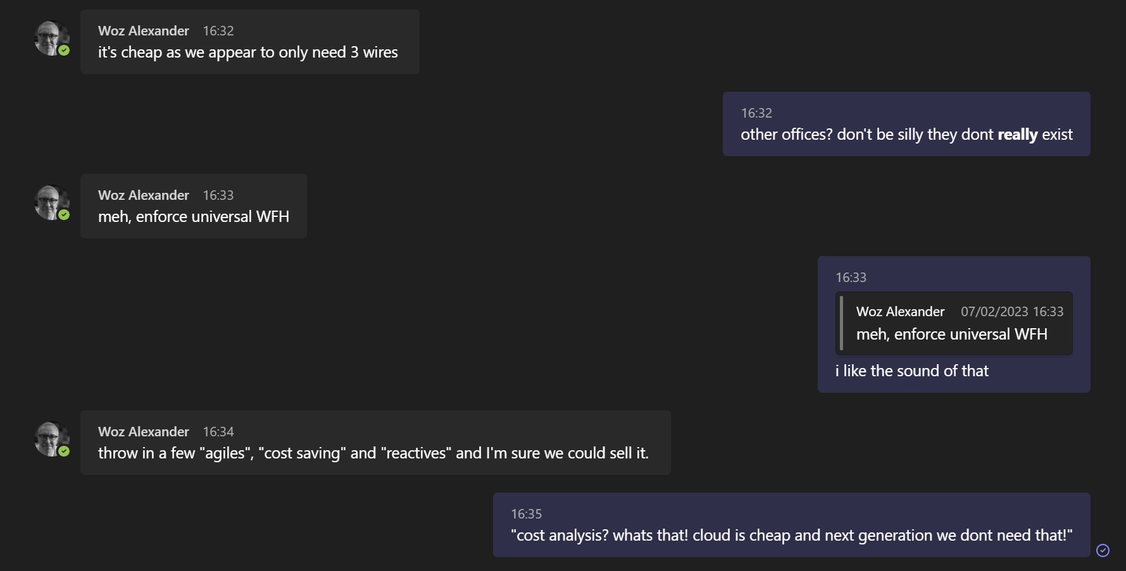1126x571 pixels.
Task: Click the avatar beside the "agiles" message
Action: click(x=51, y=439)
